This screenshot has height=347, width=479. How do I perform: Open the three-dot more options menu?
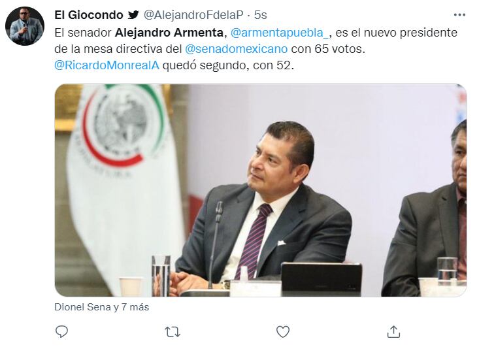pos(459,14)
